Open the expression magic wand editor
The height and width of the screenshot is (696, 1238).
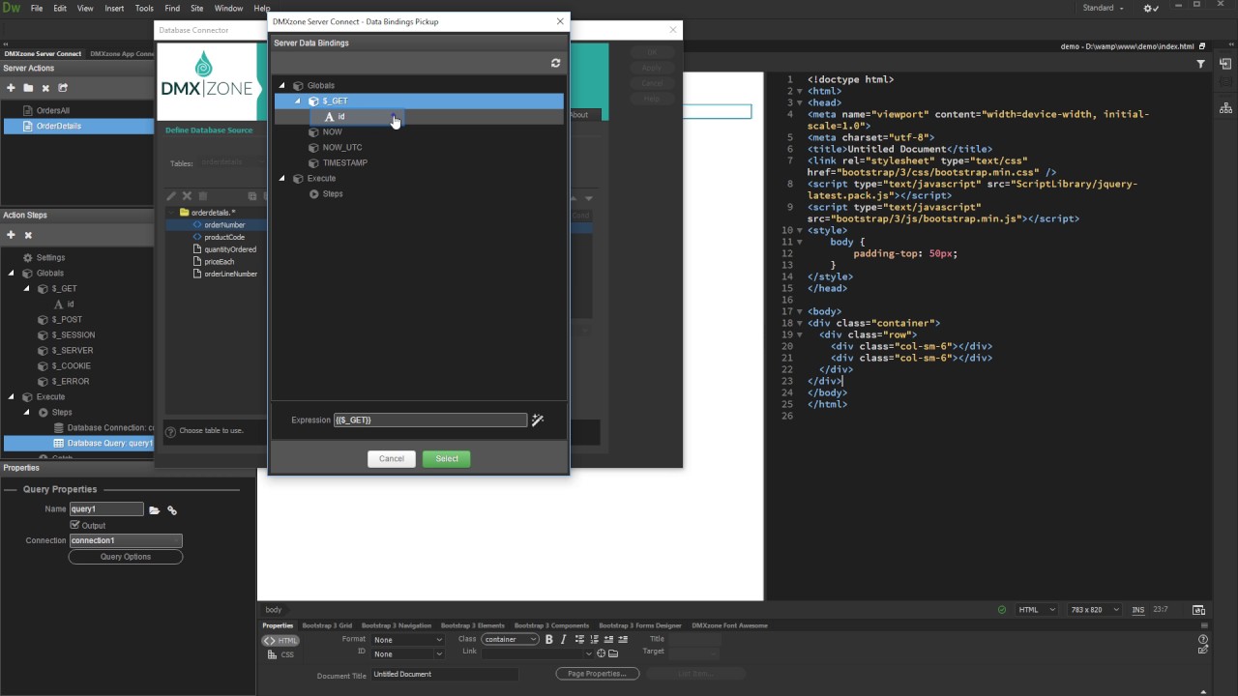(x=538, y=420)
